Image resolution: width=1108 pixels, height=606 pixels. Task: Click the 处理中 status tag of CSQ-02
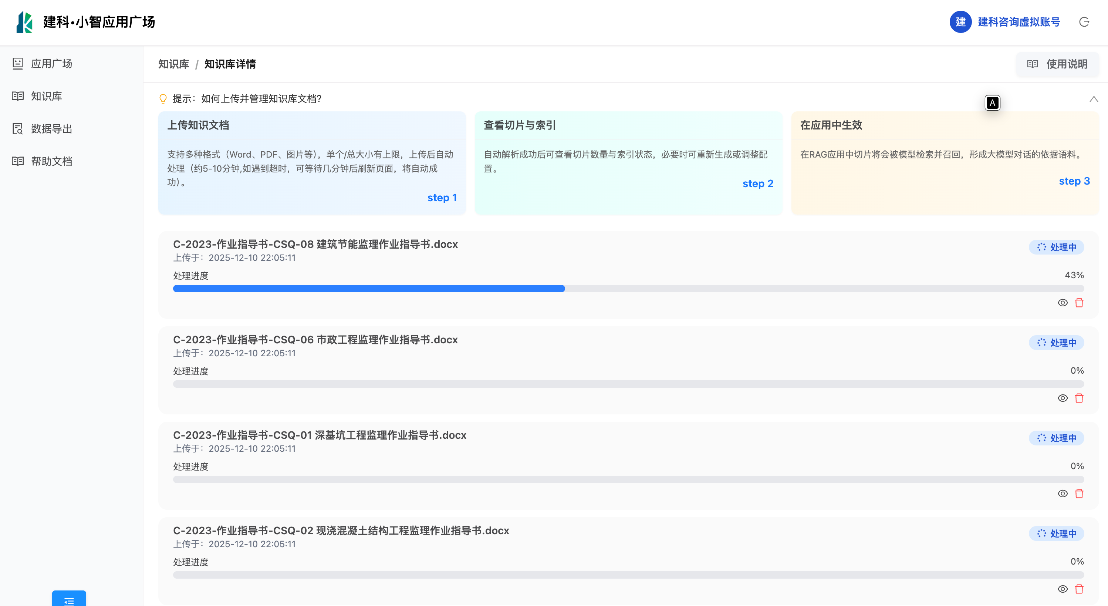(x=1056, y=533)
